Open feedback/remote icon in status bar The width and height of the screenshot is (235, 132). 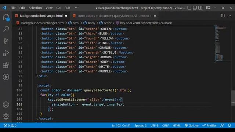[x=222, y=125]
